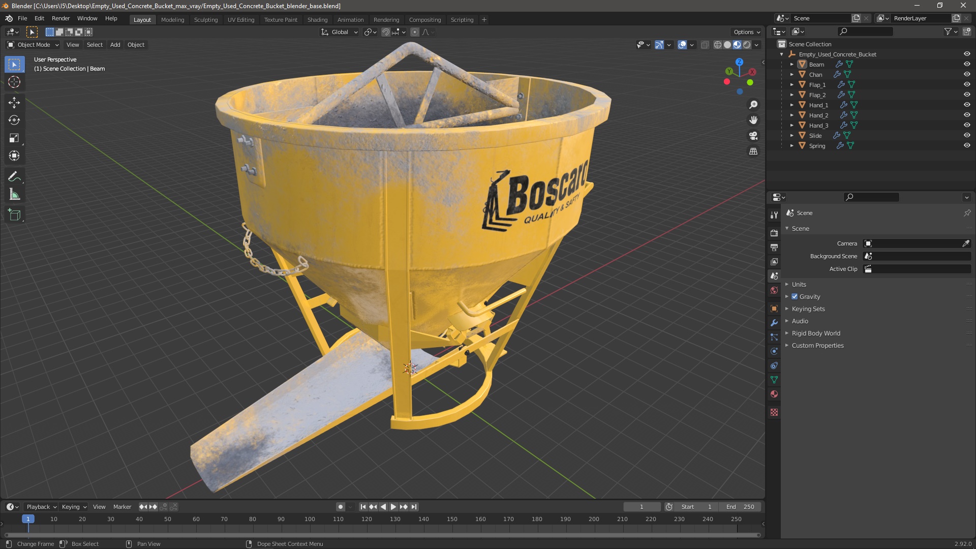Viewport: 976px width, 549px height.
Task: Hide the Beam object in outliner
Action: tap(967, 64)
